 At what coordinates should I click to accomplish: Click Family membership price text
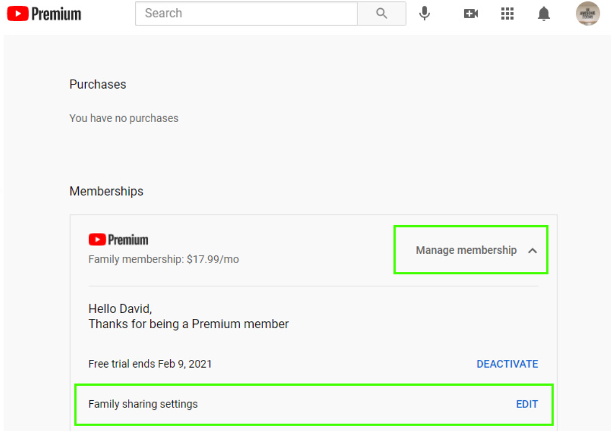pos(164,259)
